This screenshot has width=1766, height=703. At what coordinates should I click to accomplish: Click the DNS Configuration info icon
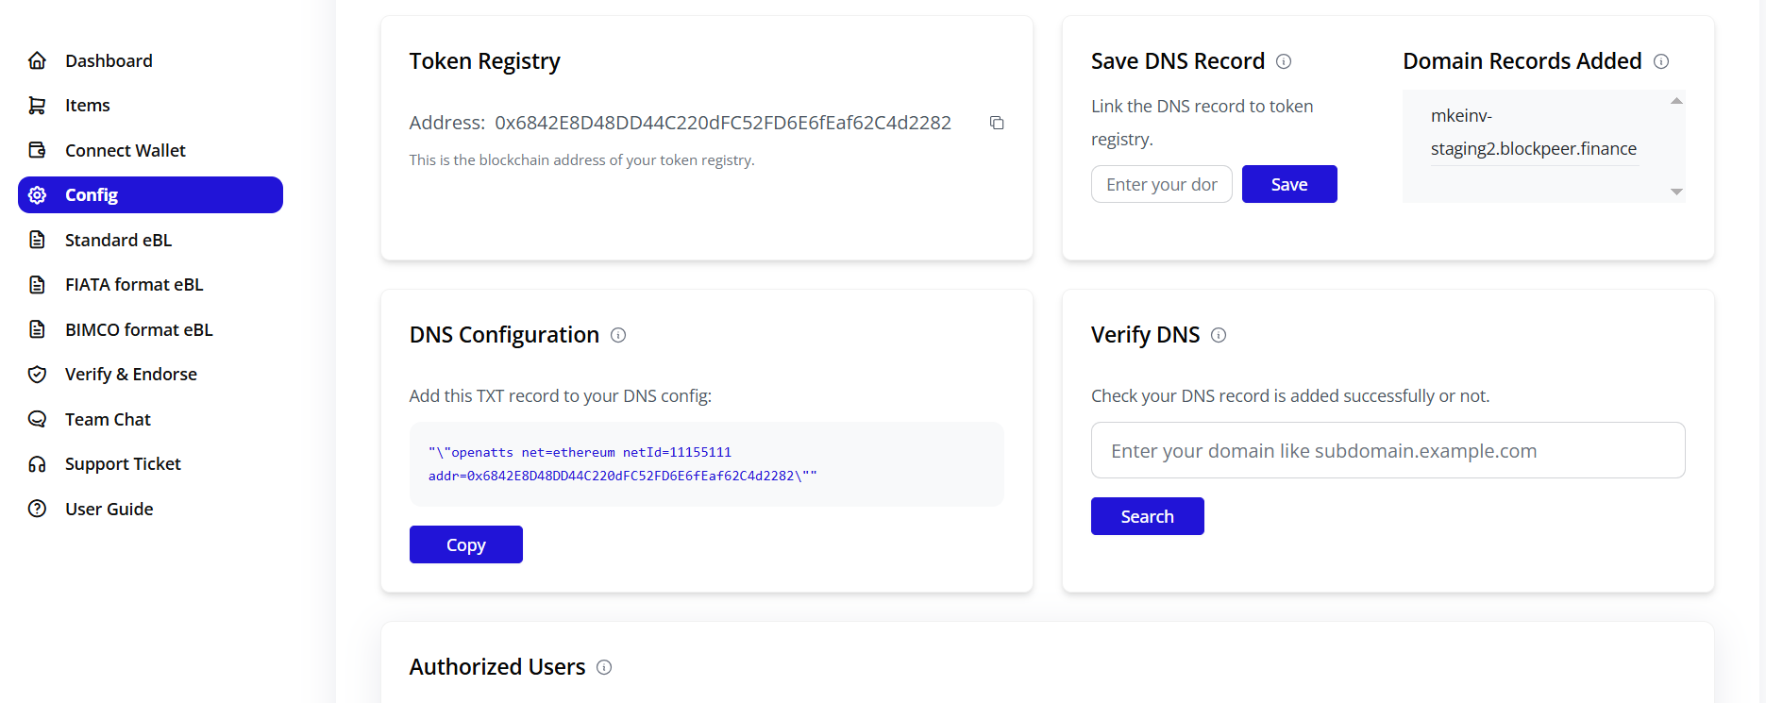coord(618,335)
